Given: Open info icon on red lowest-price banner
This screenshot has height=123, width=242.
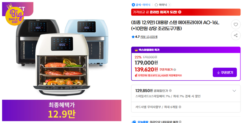Looking at the screenshot, I should (180, 12).
